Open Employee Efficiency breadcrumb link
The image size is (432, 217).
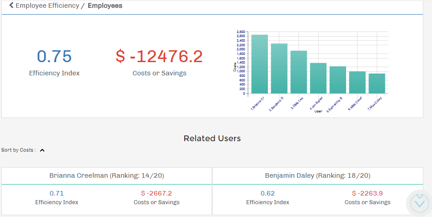47,6
